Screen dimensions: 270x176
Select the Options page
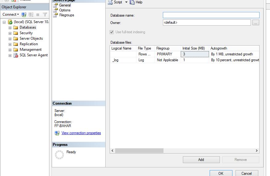pyautogui.click(x=65, y=10)
